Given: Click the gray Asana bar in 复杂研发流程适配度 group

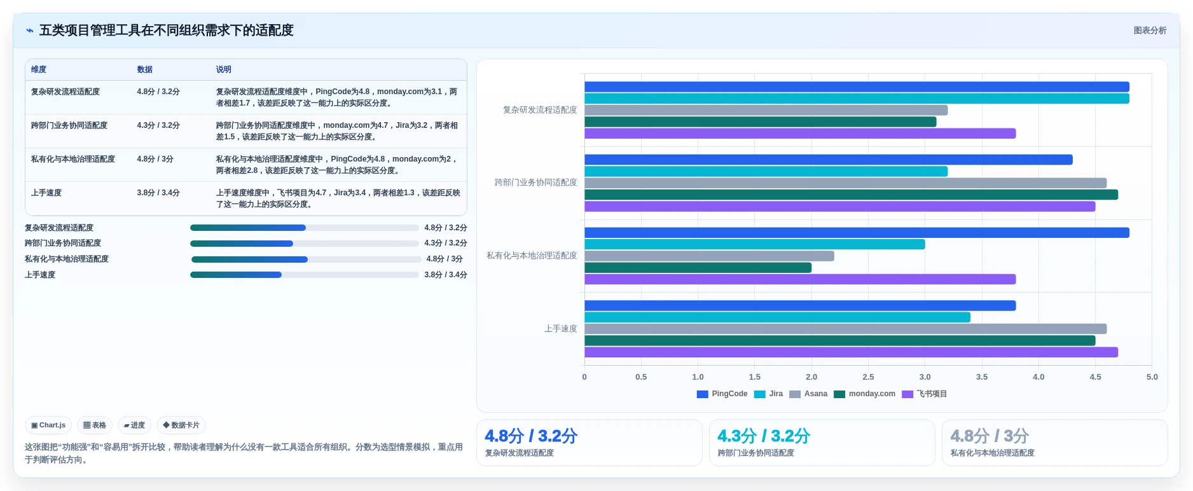Looking at the screenshot, I should (x=766, y=110).
